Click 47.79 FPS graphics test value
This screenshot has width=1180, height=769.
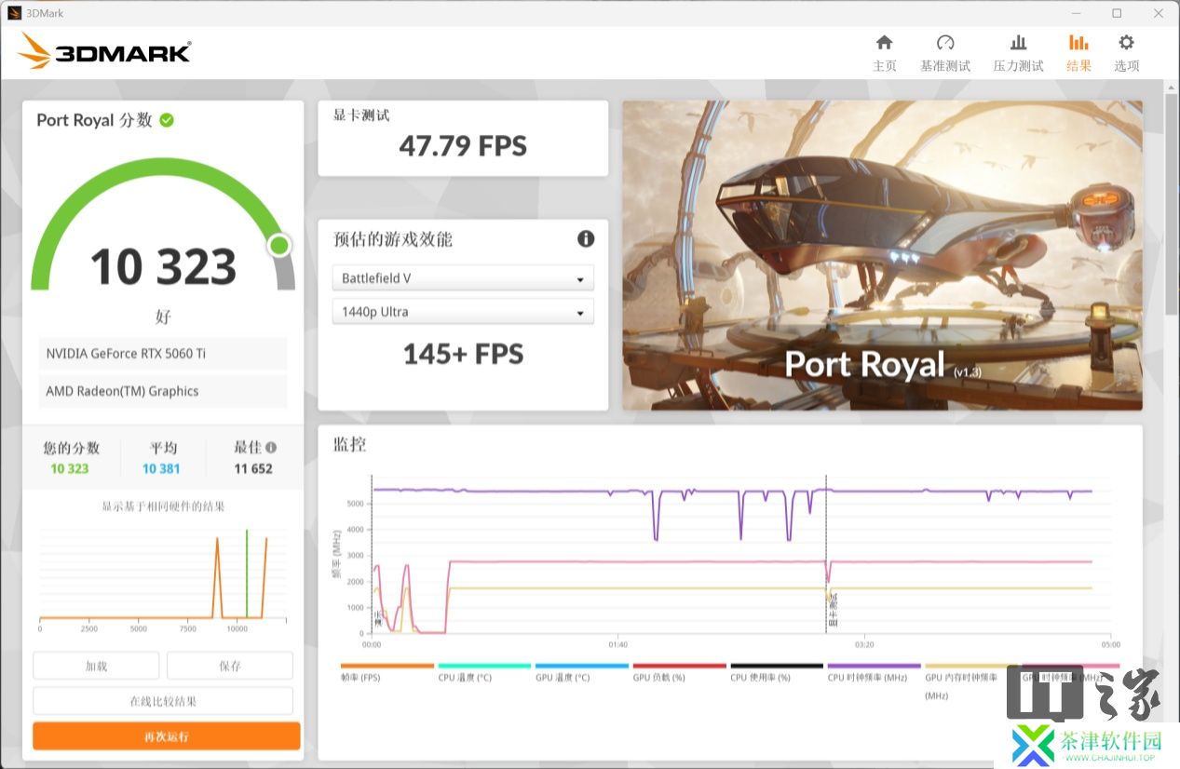[463, 146]
